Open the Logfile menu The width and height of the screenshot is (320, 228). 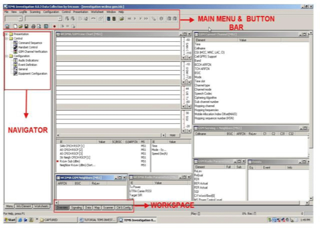pyautogui.click(x=23, y=12)
